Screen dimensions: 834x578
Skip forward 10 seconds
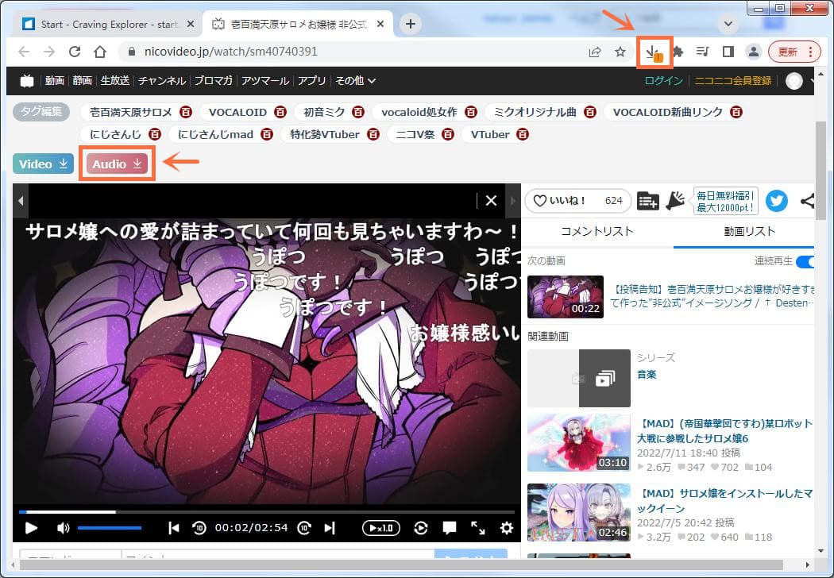pyautogui.click(x=304, y=528)
